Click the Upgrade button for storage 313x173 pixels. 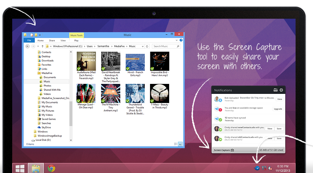278,109
